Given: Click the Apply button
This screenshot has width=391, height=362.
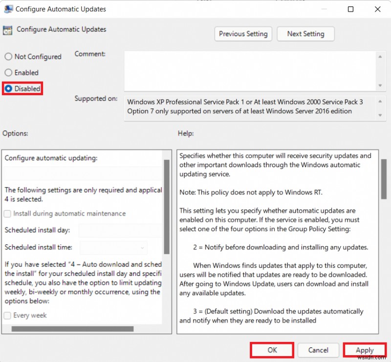Looking at the screenshot, I should tap(365, 350).
